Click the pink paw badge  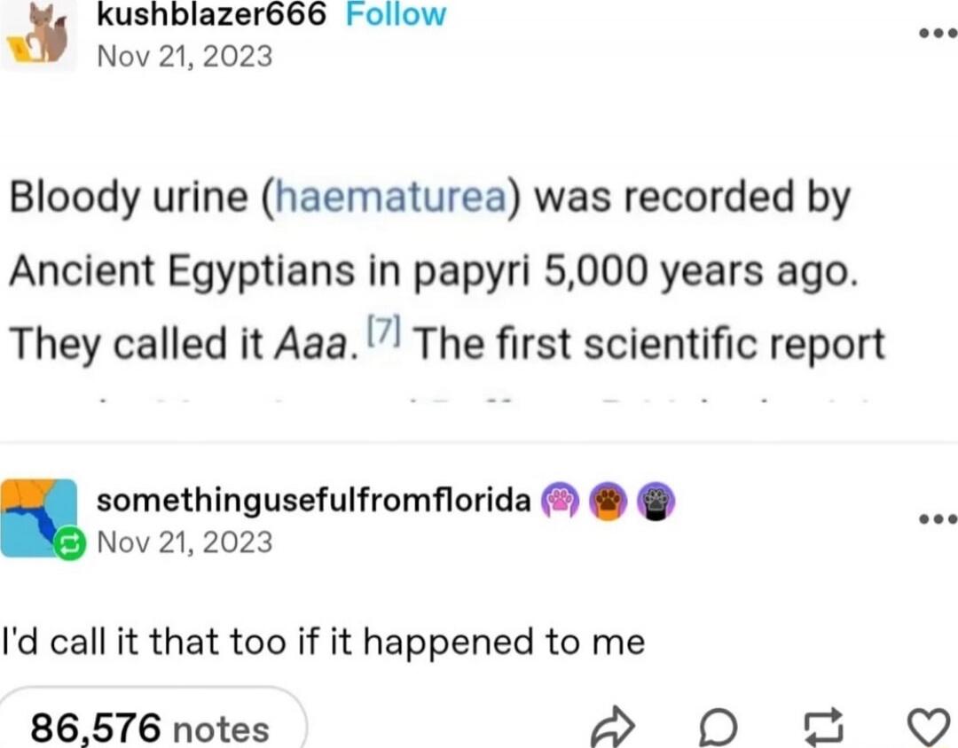558,503
